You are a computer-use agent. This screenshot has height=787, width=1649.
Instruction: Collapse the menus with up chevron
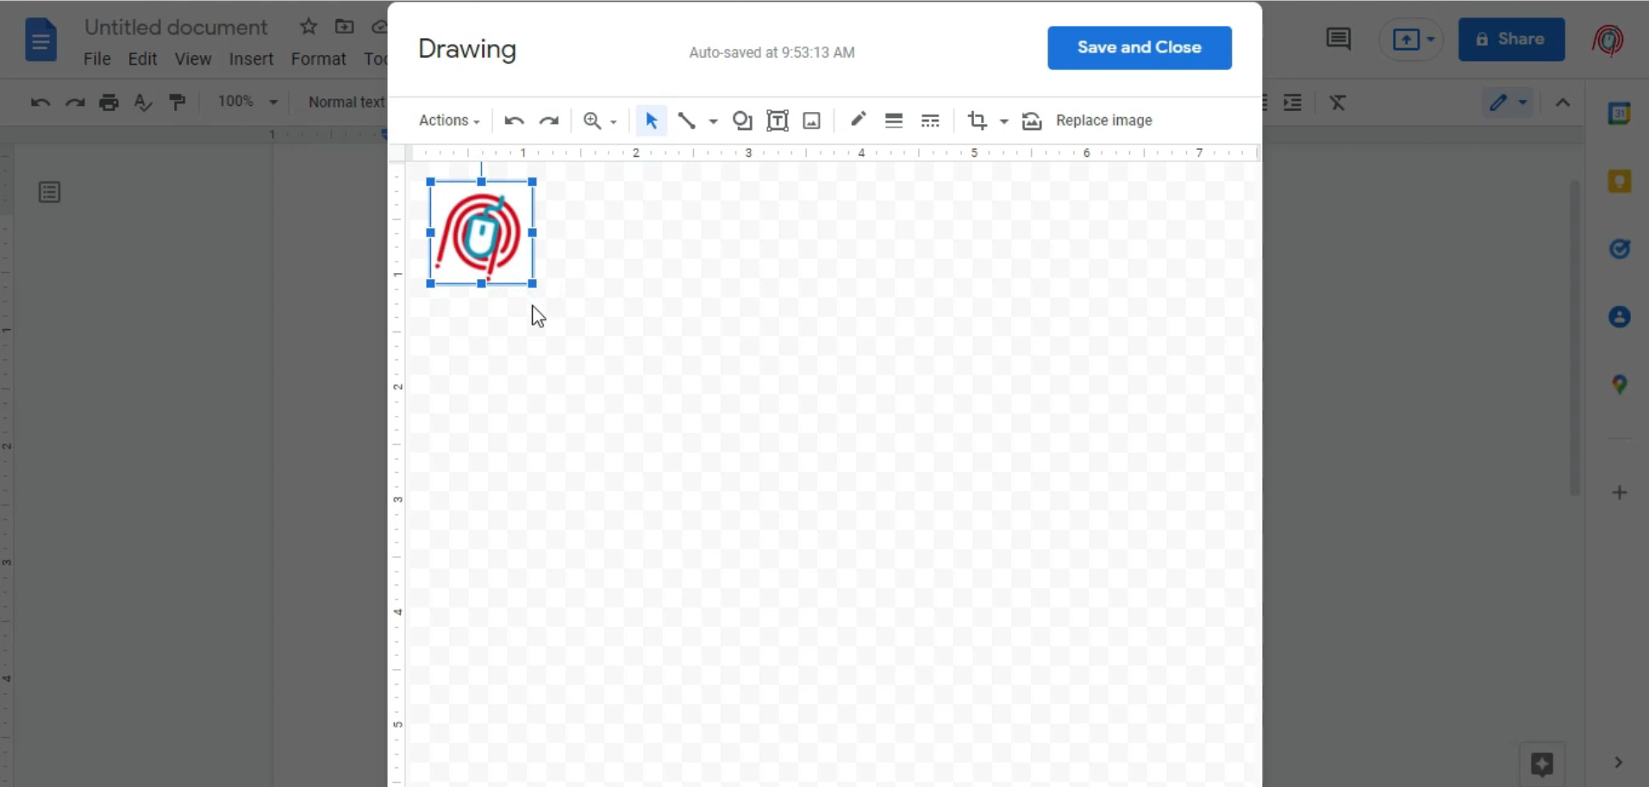pyautogui.click(x=1562, y=102)
